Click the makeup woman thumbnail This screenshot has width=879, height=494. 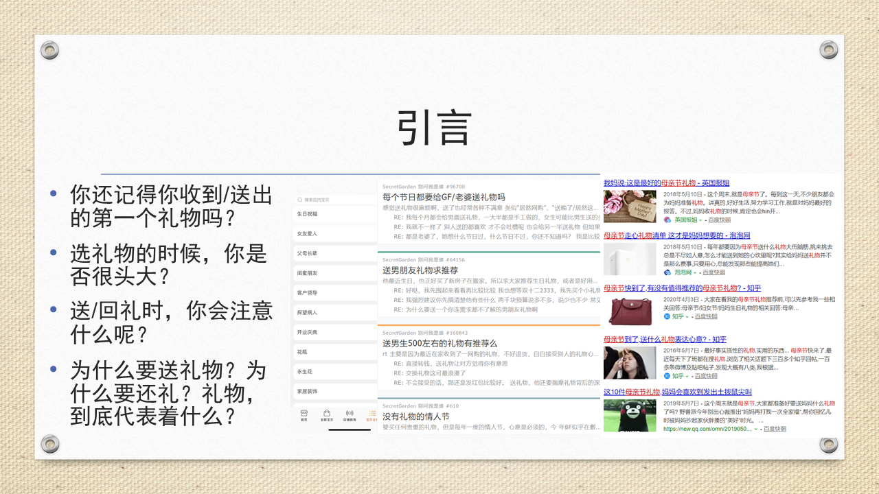(630, 363)
